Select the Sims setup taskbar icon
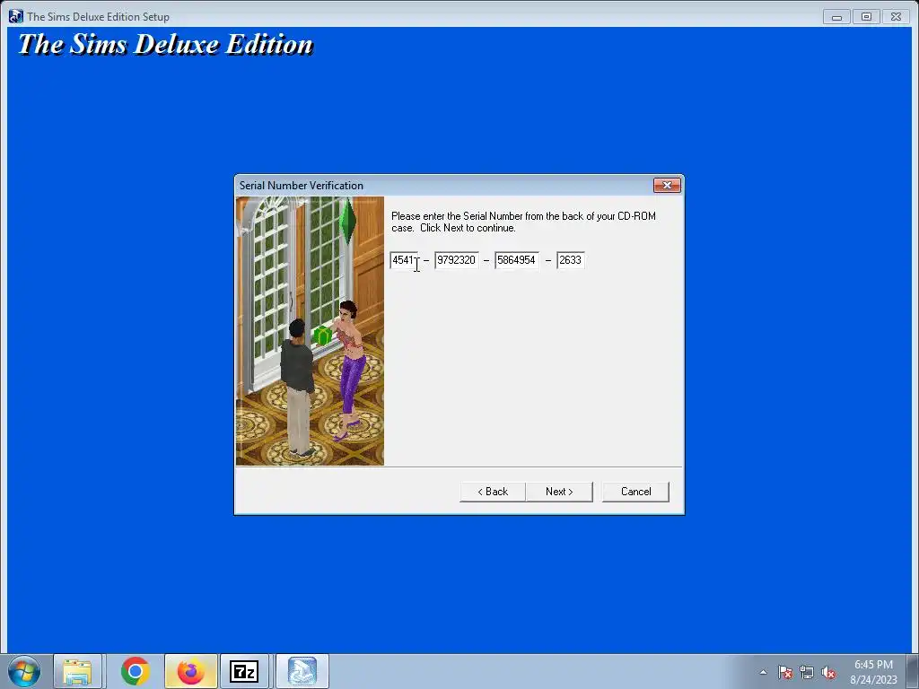This screenshot has height=689, width=919. [302, 671]
